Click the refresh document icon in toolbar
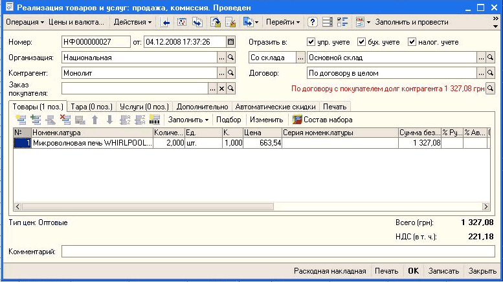Screen dimensions: 503x282 [182, 22]
